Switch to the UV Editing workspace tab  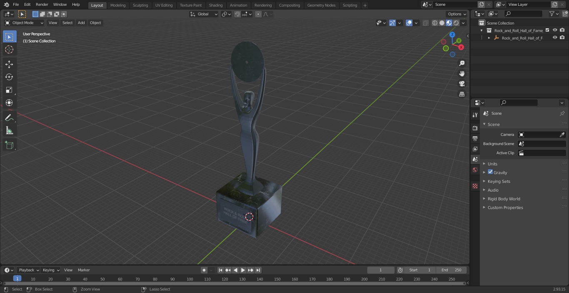point(164,5)
